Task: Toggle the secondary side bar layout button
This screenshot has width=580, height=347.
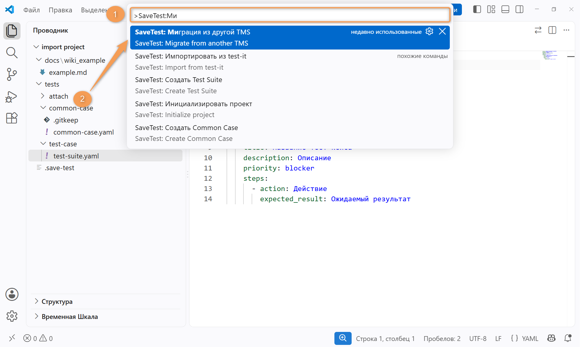Action: [x=520, y=9]
